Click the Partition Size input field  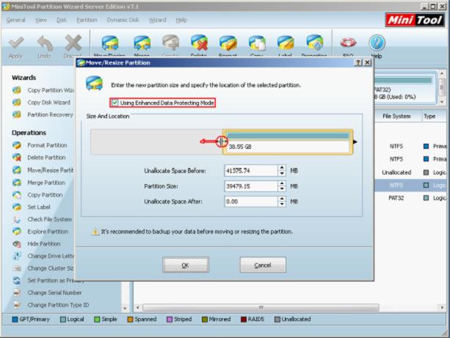pyautogui.click(x=251, y=186)
